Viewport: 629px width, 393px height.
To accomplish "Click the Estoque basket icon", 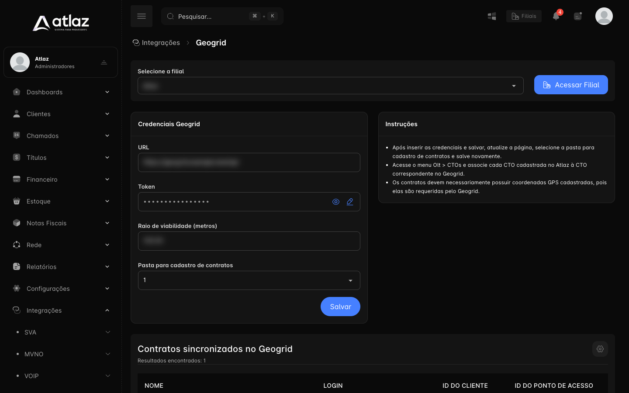I will (x=17, y=201).
